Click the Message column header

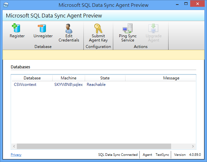[x=160, y=78]
